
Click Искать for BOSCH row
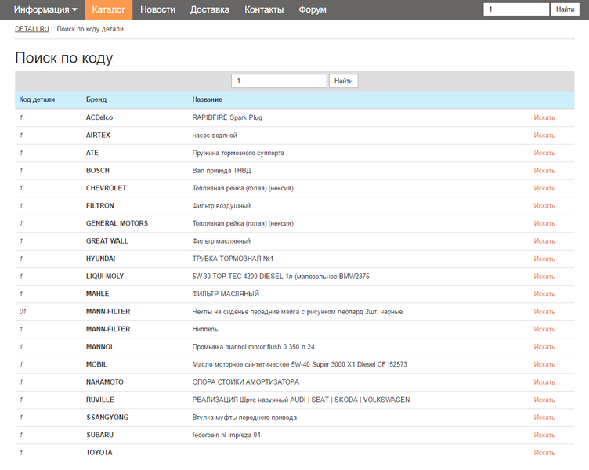click(x=544, y=171)
